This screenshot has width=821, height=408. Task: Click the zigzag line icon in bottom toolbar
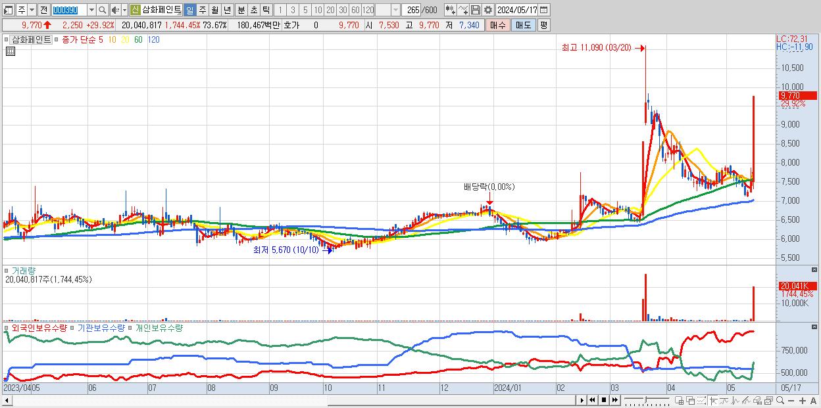click(735, 401)
